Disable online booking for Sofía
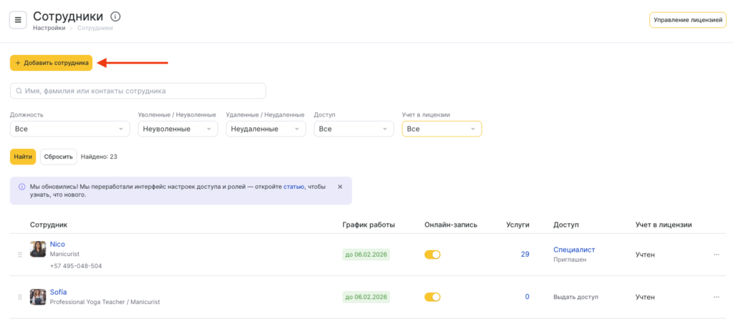The image size is (733, 321). pos(432,297)
